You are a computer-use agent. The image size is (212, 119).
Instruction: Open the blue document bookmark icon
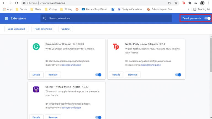113,9
